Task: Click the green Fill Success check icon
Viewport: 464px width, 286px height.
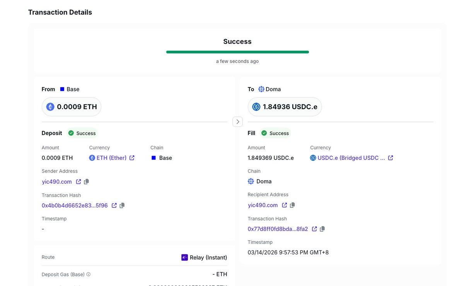Action: [x=264, y=133]
